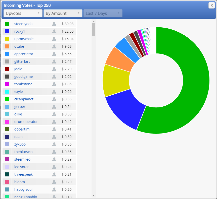217x199 pixels.
Task: Click the person icon in bloom row
Action: pyautogui.click(x=54, y=182)
